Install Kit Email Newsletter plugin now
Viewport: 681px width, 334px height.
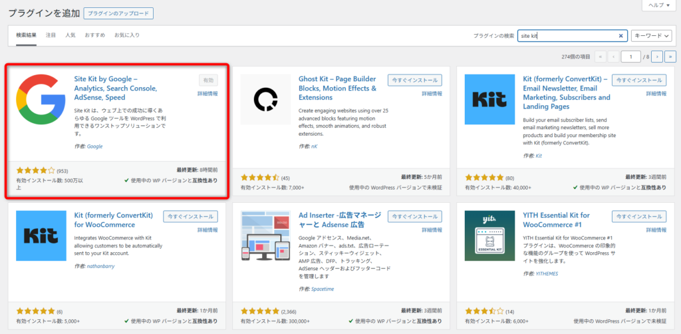click(639, 81)
